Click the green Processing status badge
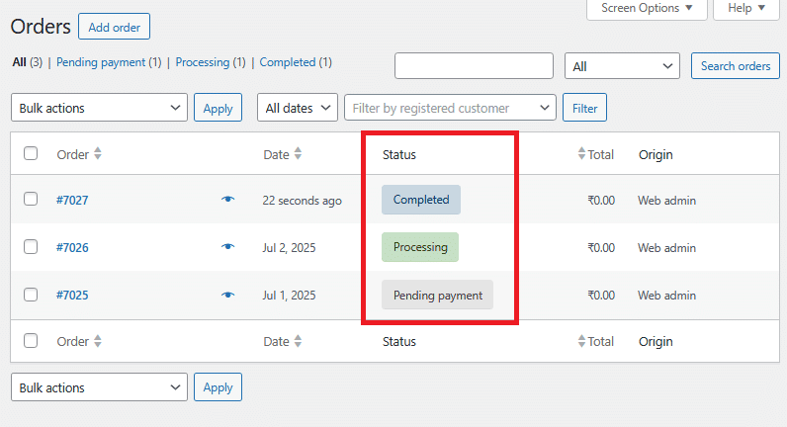The width and height of the screenshot is (787, 427). [x=420, y=247]
